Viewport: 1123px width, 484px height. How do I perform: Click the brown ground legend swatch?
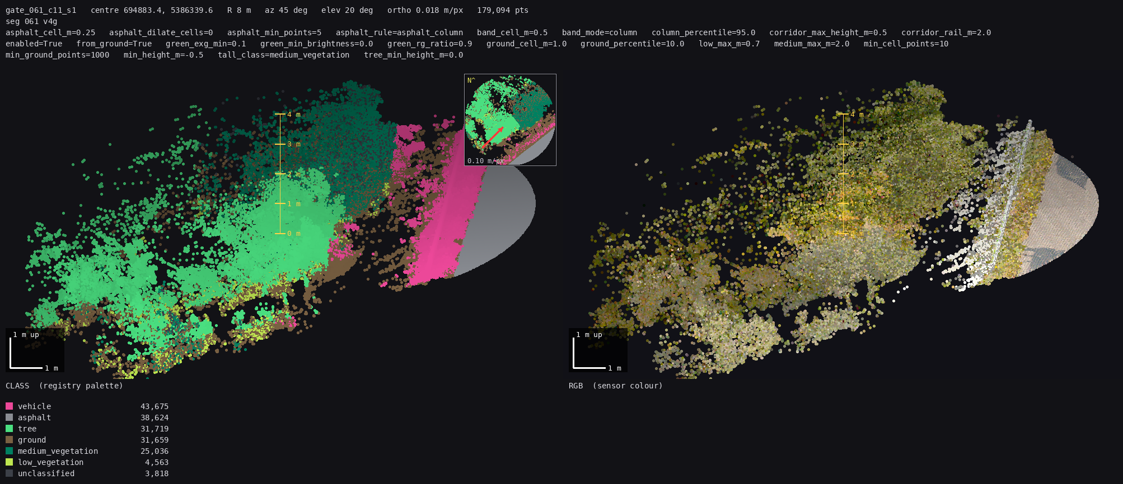click(x=9, y=440)
